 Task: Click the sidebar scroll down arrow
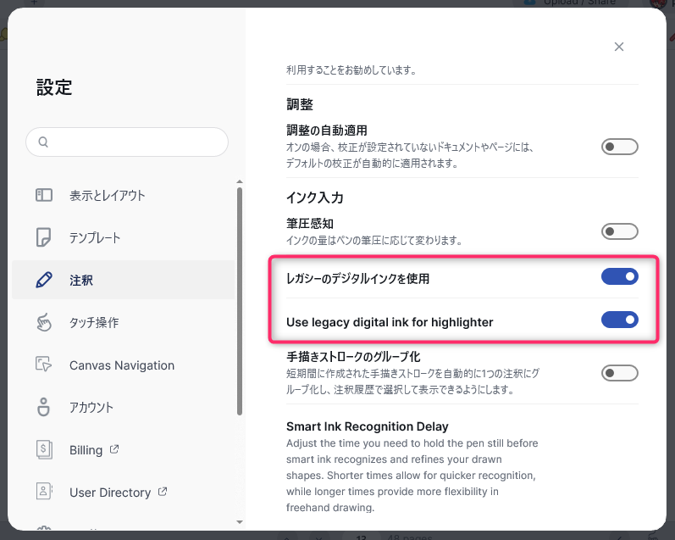[x=240, y=522]
